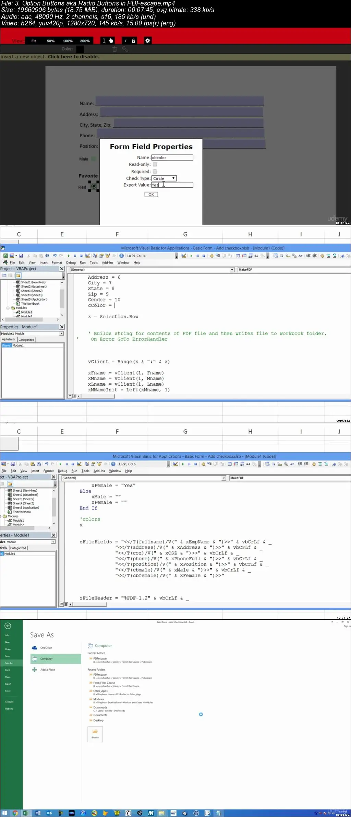Set PDFescape zoom to 200%
Screen dimensions: 351x817
[x=85, y=41]
